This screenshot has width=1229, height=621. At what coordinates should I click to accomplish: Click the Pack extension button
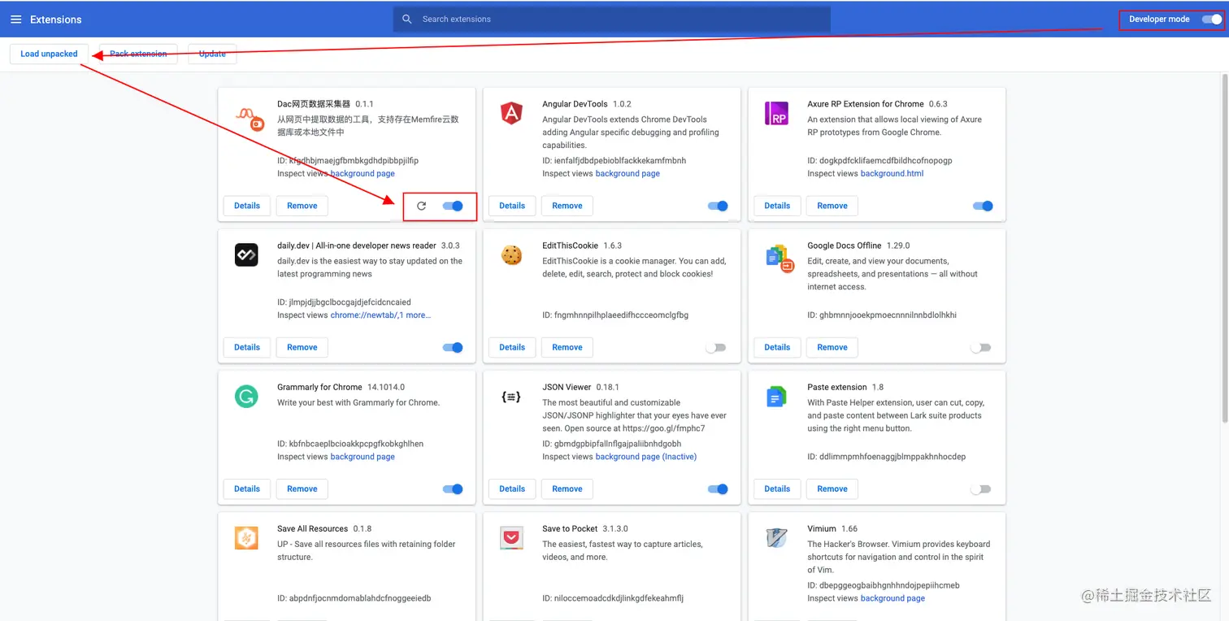pos(138,54)
